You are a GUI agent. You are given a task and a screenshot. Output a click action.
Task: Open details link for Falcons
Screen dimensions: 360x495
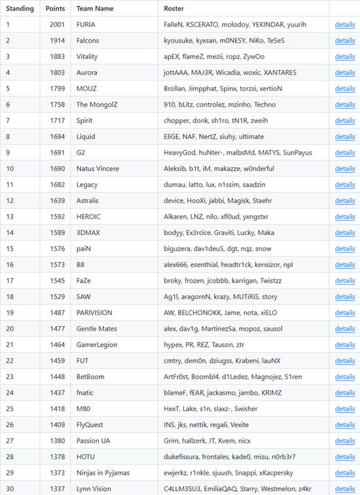pyautogui.click(x=345, y=41)
